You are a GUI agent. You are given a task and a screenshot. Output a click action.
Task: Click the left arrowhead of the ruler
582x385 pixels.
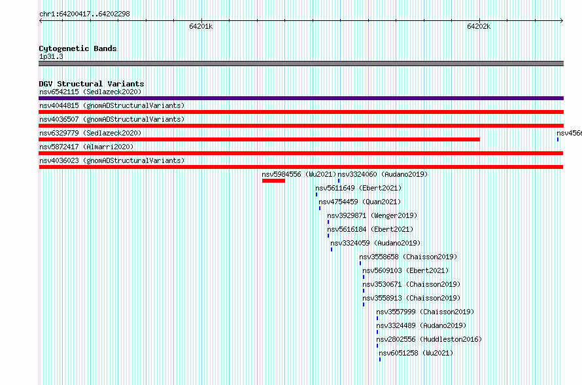click(41, 21)
